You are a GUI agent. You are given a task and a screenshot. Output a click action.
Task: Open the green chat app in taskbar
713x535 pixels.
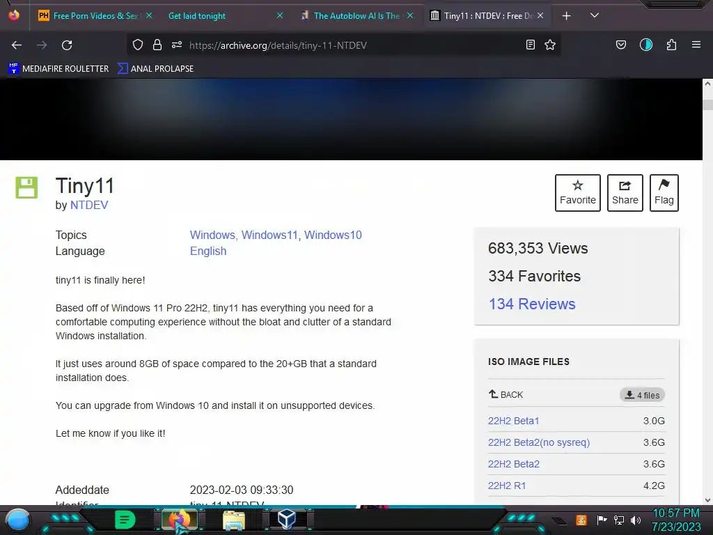click(125, 520)
